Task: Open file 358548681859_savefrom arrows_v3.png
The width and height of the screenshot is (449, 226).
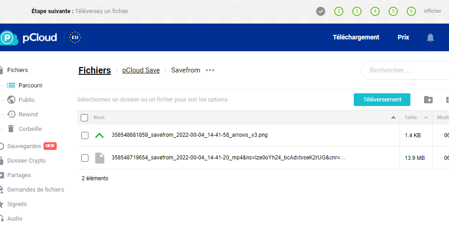Action: 190,135
